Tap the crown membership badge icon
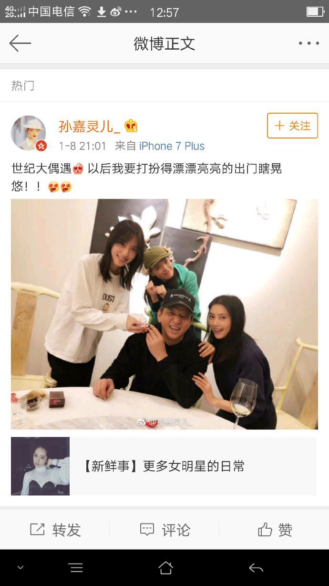 pyautogui.click(x=131, y=126)
